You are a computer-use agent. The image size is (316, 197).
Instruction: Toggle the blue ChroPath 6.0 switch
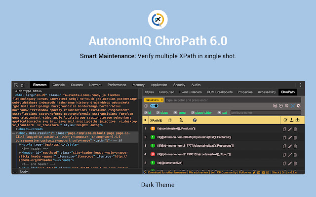point(154,105)
